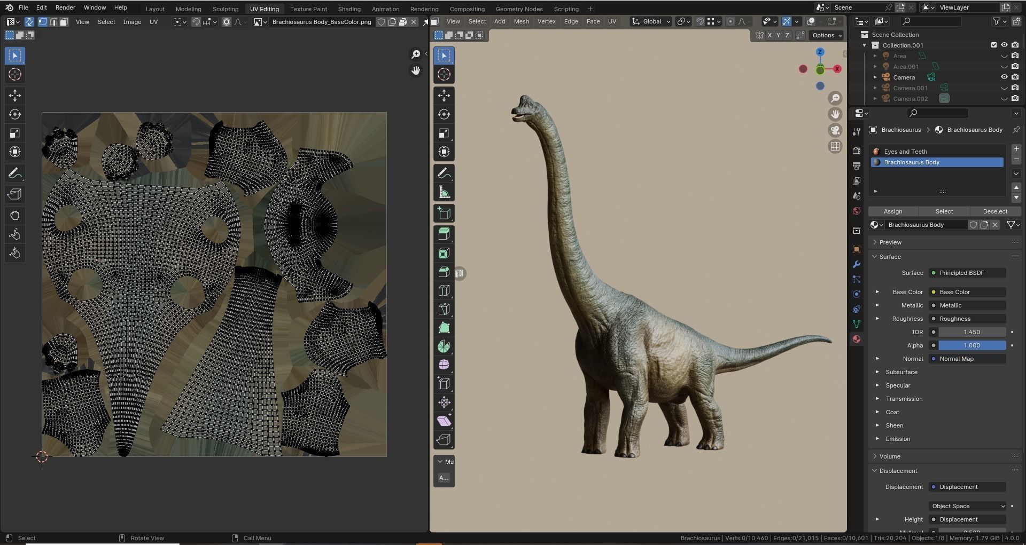Open Principled BSDF surface shader button

point(968,273)
